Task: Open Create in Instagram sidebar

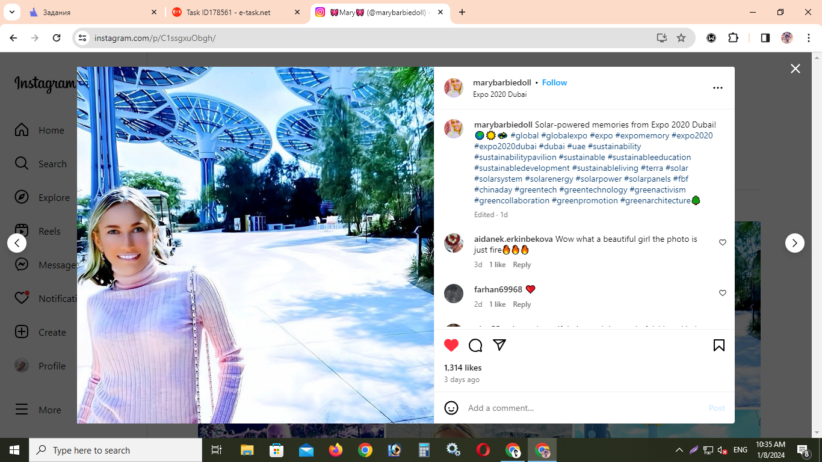Action: [40, 332]
